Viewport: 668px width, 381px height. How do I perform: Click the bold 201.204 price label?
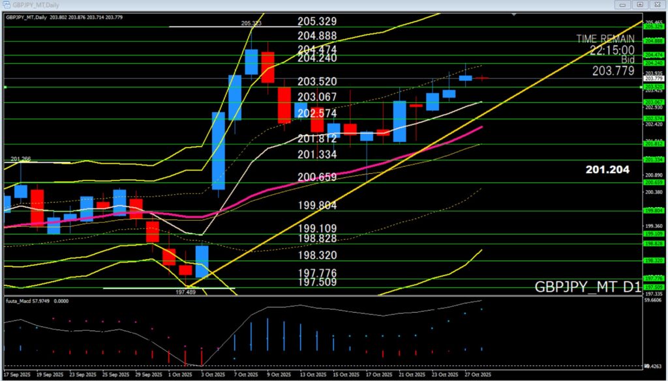point(607,169)
